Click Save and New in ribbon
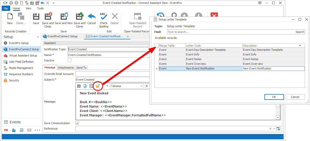The image size is (310, 141). point(64,19)
